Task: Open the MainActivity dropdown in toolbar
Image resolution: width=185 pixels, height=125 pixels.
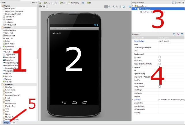Action: pos(74,3)
